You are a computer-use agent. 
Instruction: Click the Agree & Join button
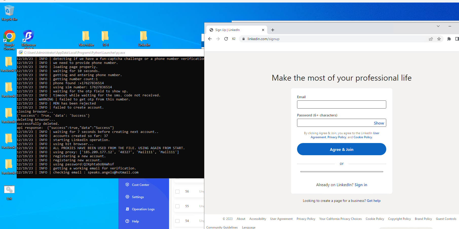point(342,149)
